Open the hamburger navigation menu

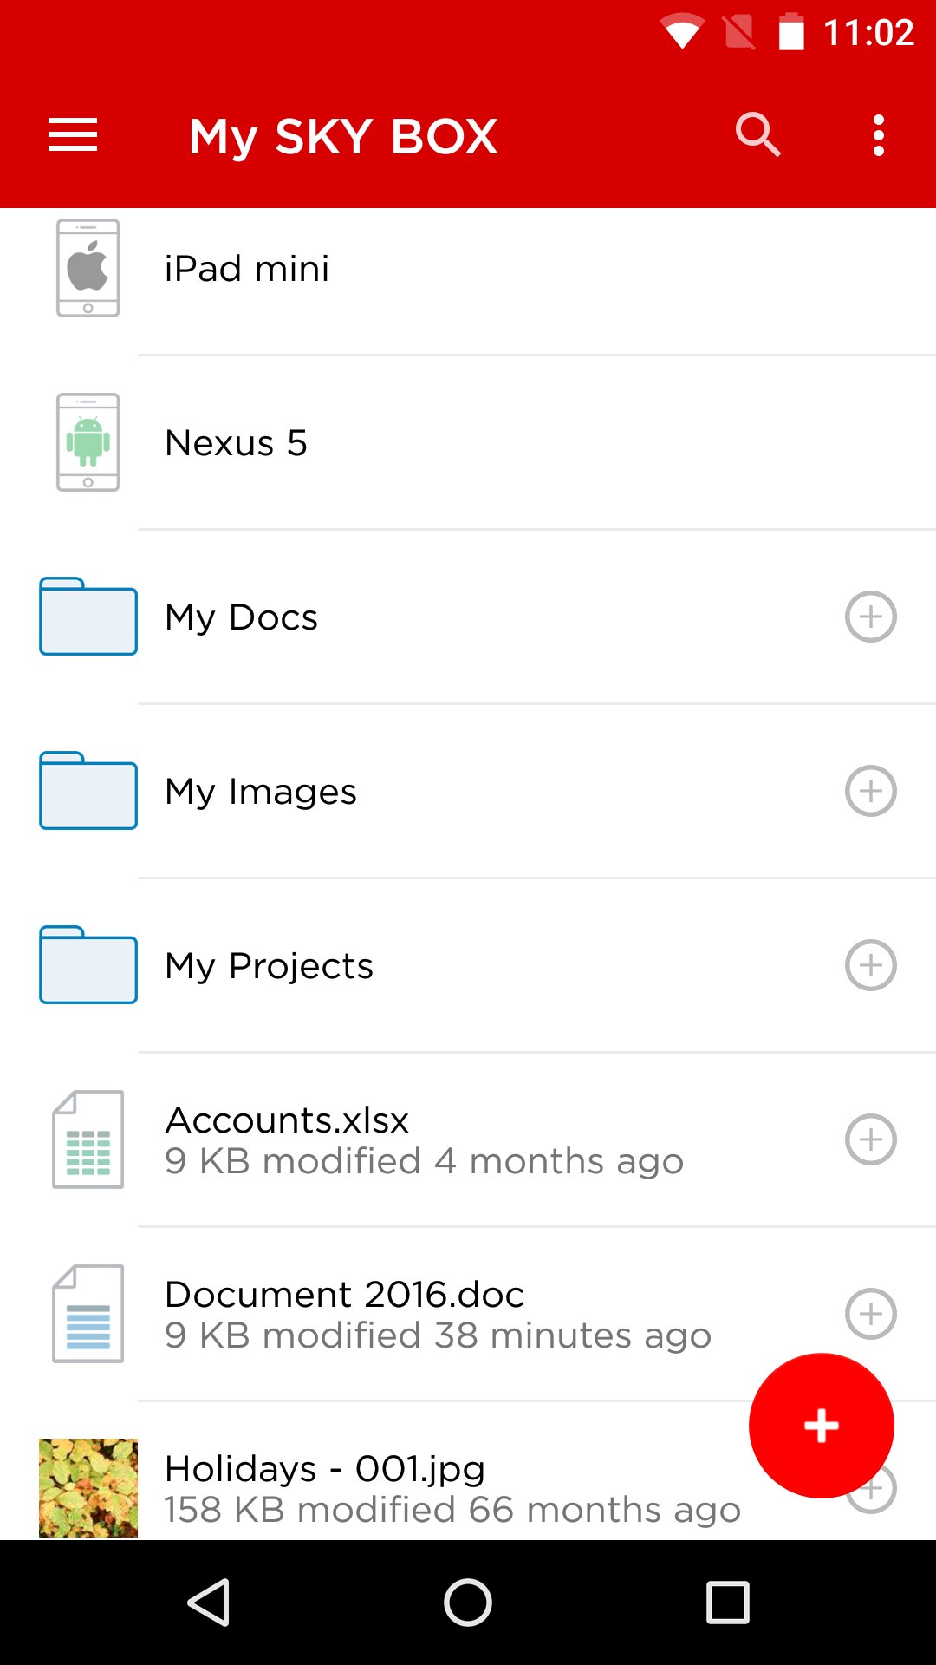[73, 135]
